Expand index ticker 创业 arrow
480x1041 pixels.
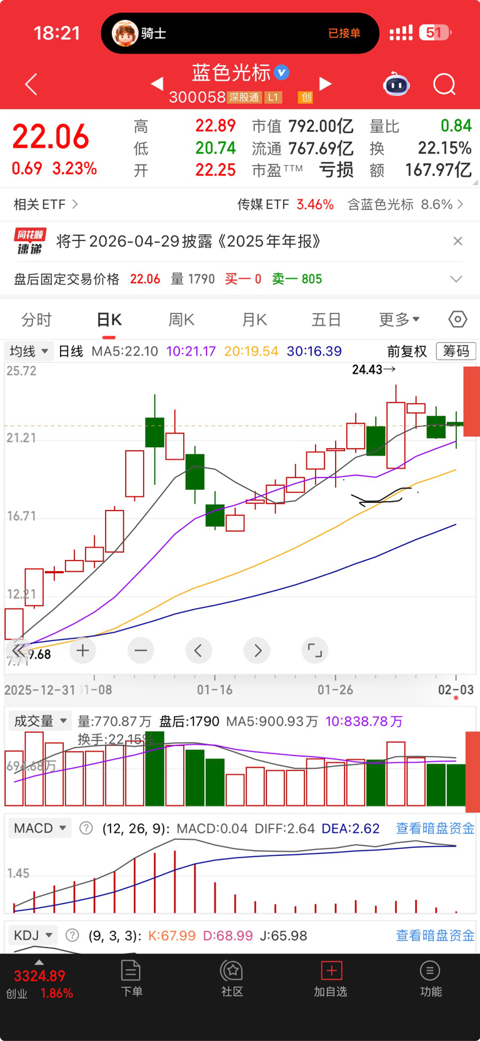coord(39,963)
